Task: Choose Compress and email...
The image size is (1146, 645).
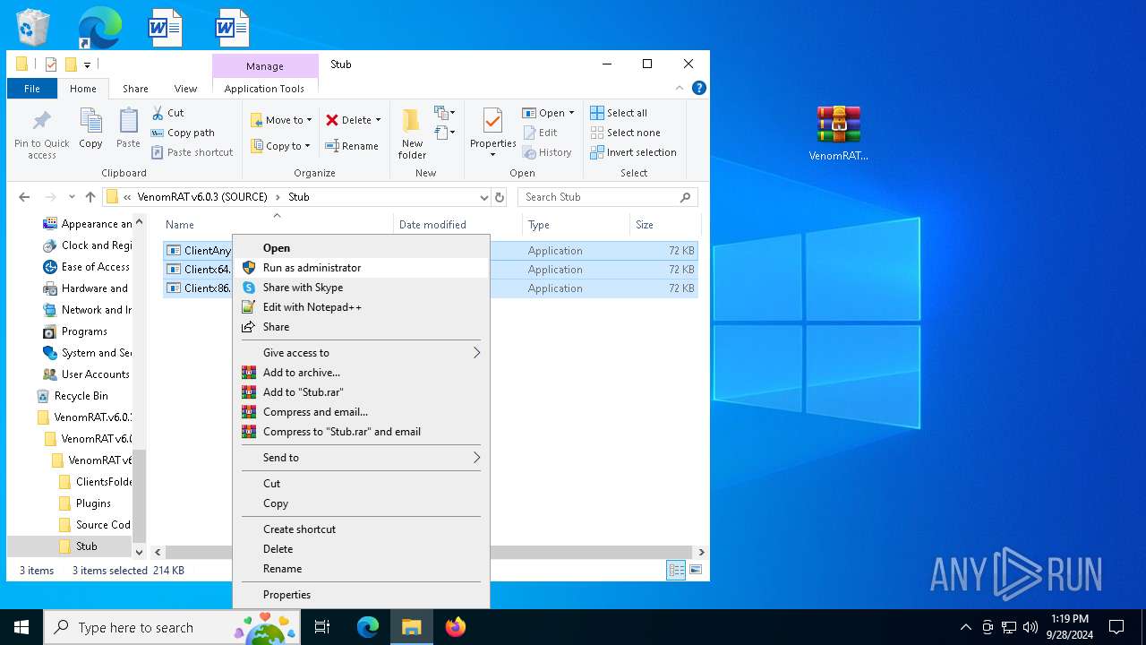Action: point(361,412)
